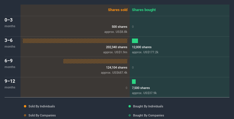Viewport: 234px width, 119px height.
Task: Click the Shares bought column header
Action: tap(144, 10)
